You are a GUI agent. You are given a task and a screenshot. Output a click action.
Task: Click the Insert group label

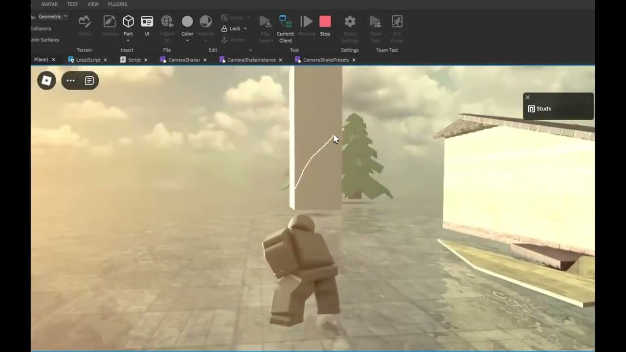point(127,50)
